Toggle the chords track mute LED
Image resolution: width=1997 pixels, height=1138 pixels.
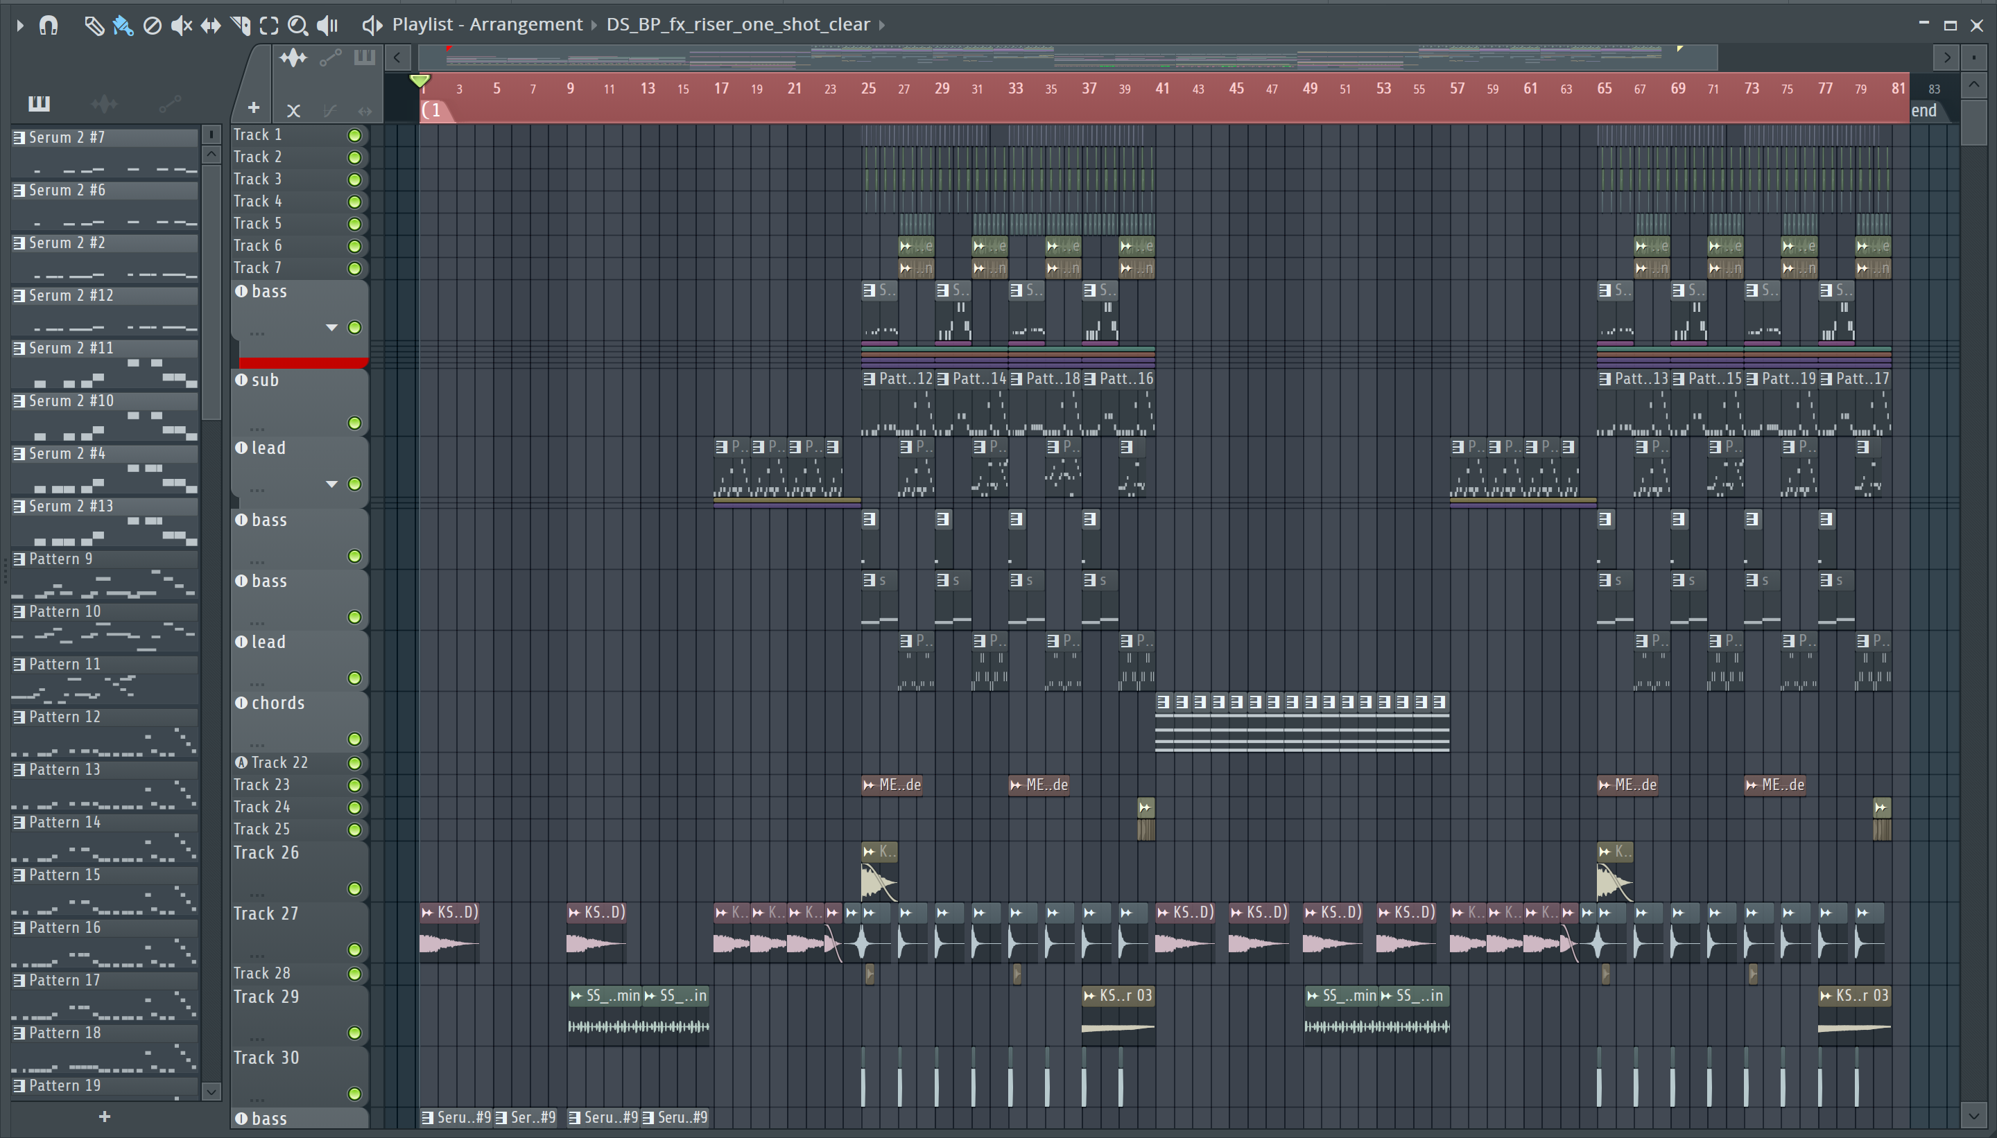pyautogui.click(x=354, y=739)
